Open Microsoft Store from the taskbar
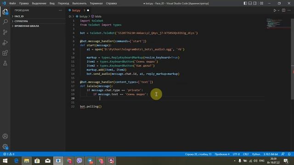This screenshot has width=294, height=165. click(37, 161)
